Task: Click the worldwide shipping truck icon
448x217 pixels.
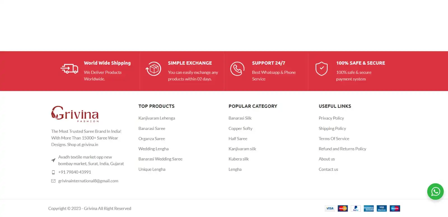Action: tap(69, 69)
